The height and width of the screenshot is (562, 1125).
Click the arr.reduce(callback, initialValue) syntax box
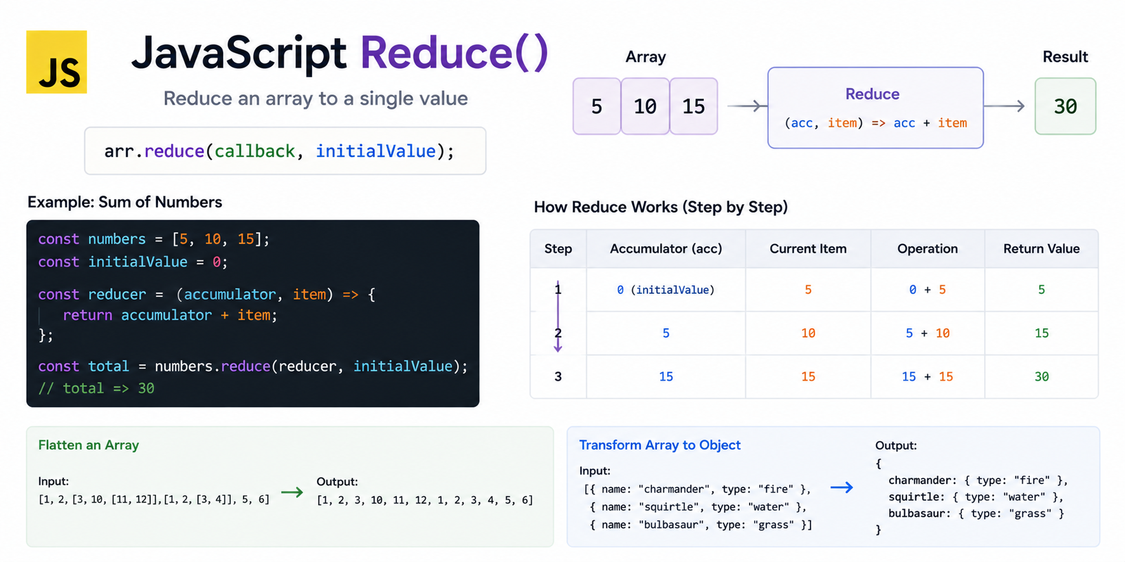tap(285, 151)
